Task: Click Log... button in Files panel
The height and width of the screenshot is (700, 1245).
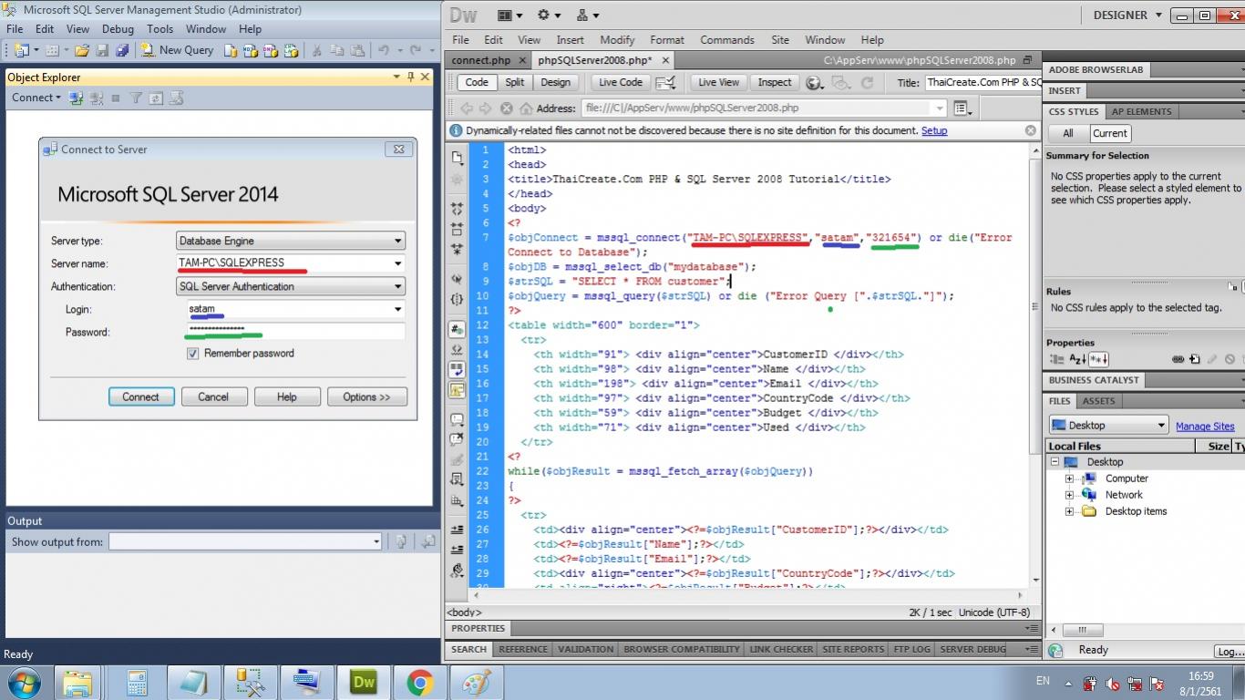Action: [x=1230, y=651]
